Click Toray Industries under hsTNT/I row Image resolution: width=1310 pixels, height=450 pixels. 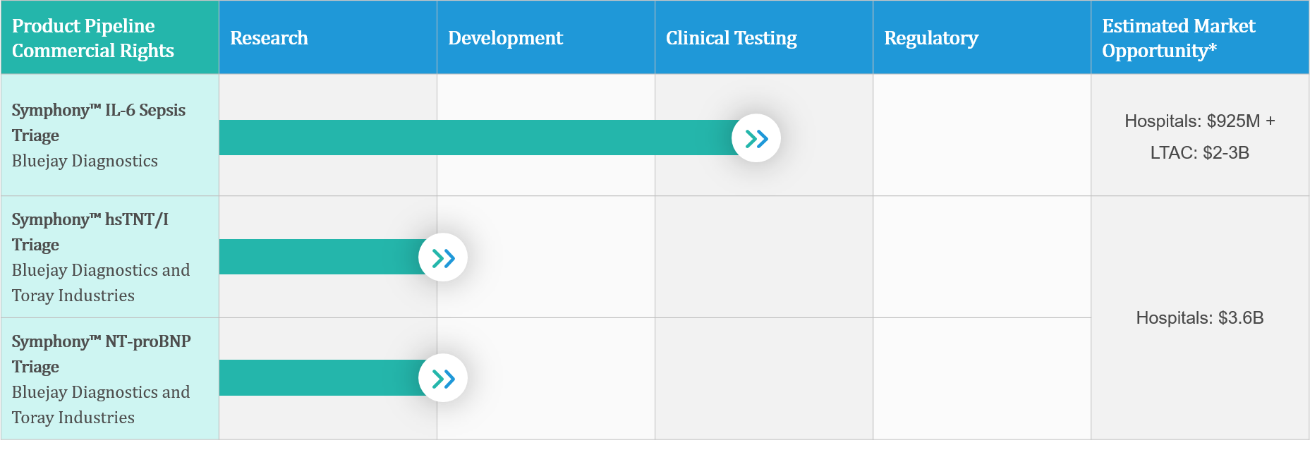click(x=73, y=296)
